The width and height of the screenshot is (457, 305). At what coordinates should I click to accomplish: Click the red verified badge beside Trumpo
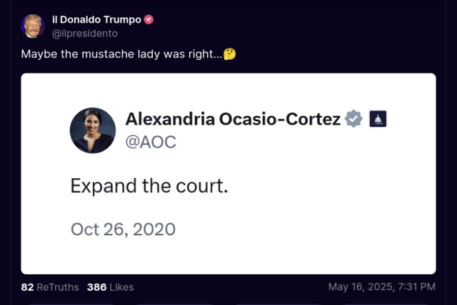[x=149, y=19]
